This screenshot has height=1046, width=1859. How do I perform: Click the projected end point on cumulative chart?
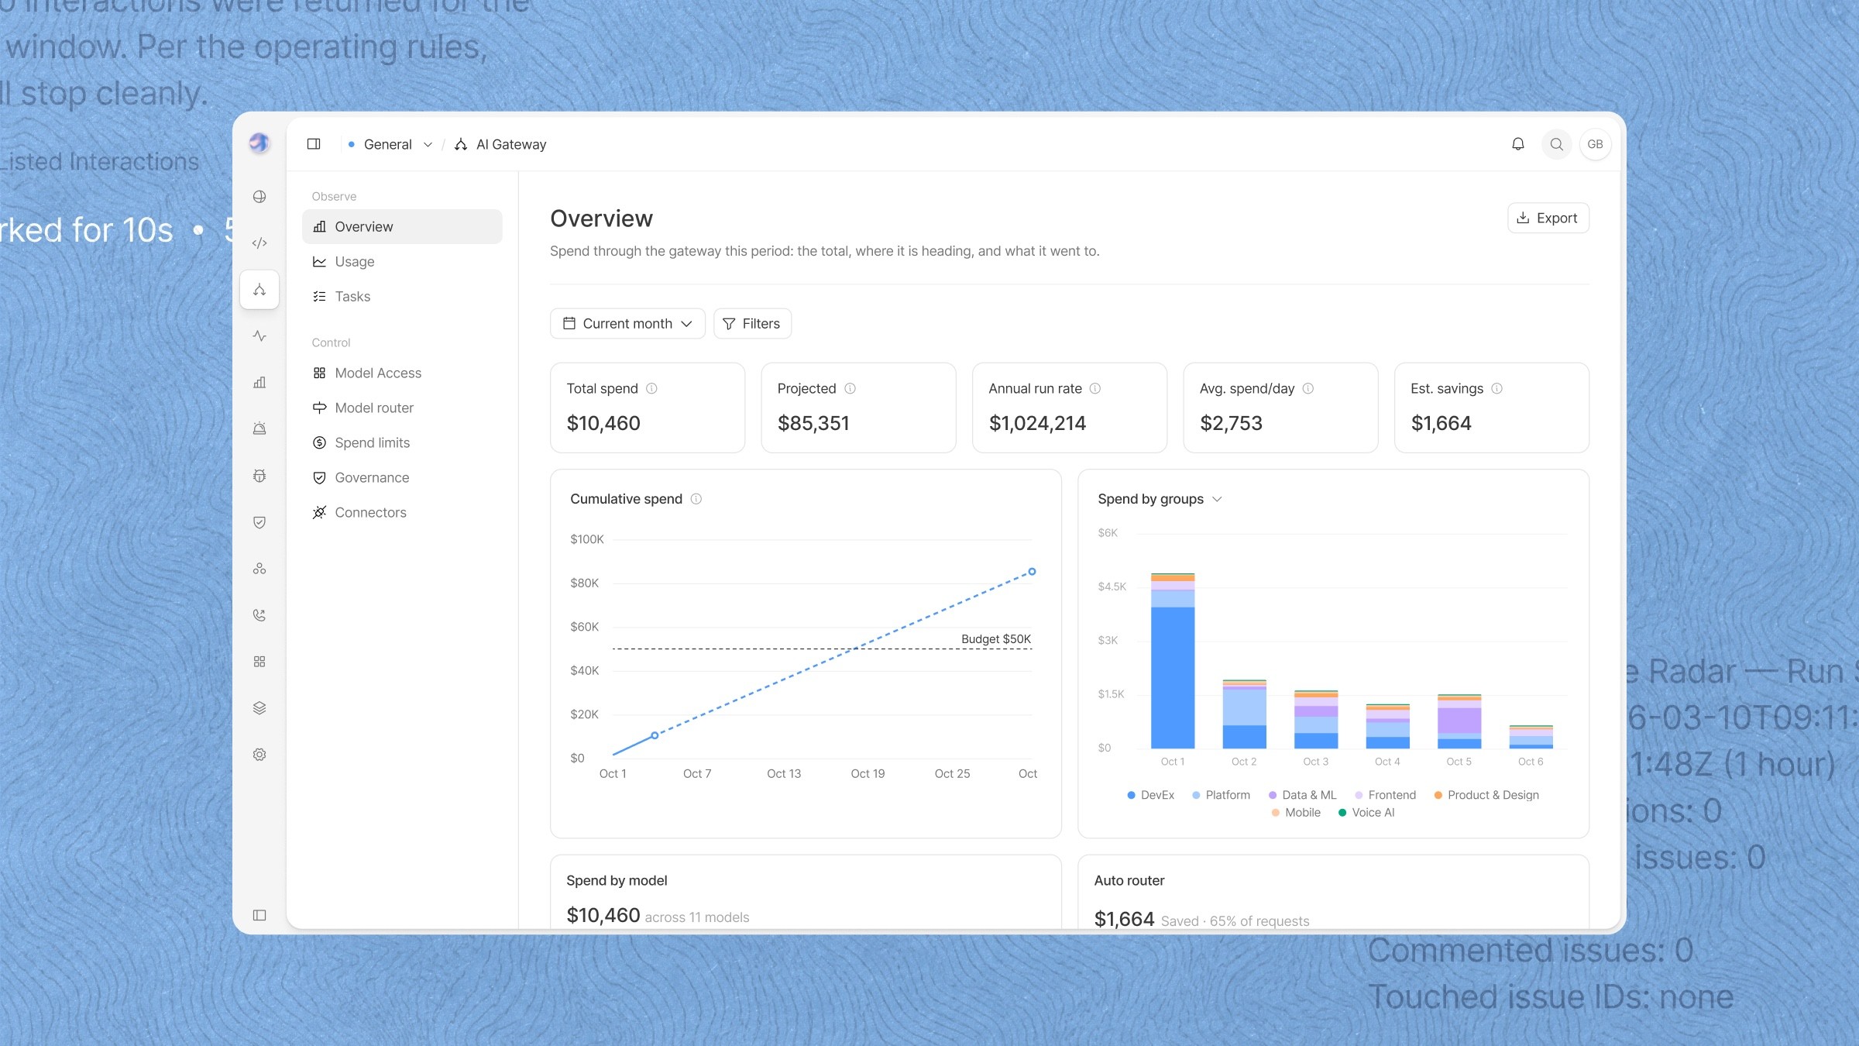(1032, 572)
